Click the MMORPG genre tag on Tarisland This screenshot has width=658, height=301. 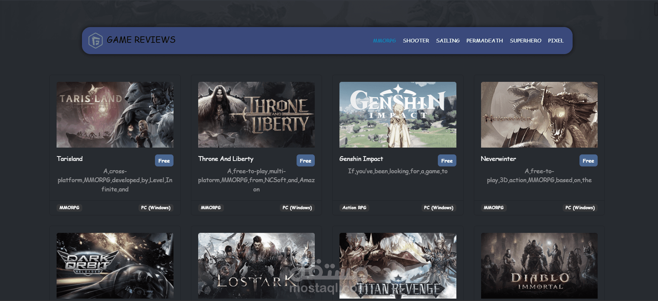coord(69,208)
